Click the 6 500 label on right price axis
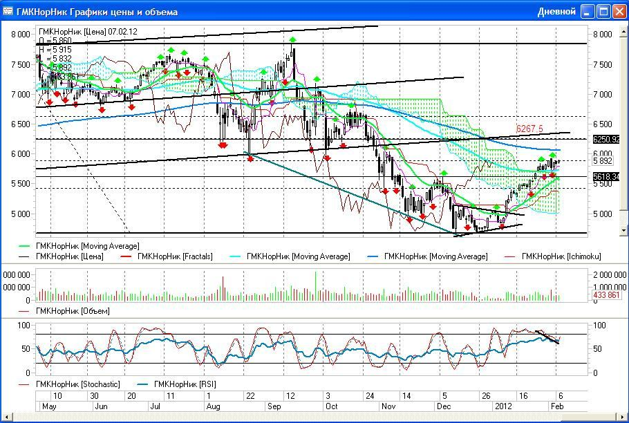This screenshot has width=629, height=423. pyautogui.click(x=603, y=124)
